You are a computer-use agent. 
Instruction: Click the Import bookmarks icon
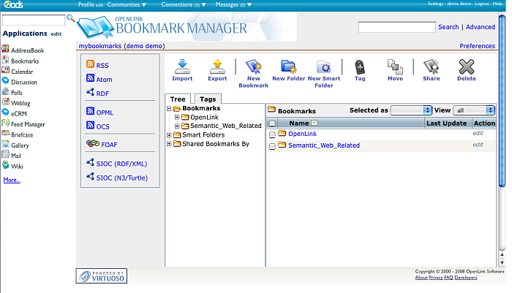[x=182, y=66]
